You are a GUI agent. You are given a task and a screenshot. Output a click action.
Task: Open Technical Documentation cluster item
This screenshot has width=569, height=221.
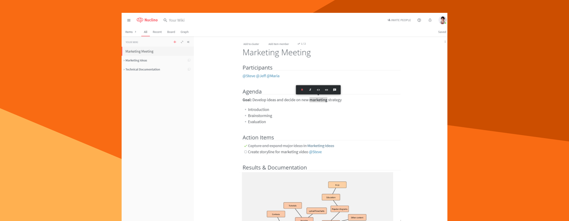pyautogui.click(x=143, y=69)
